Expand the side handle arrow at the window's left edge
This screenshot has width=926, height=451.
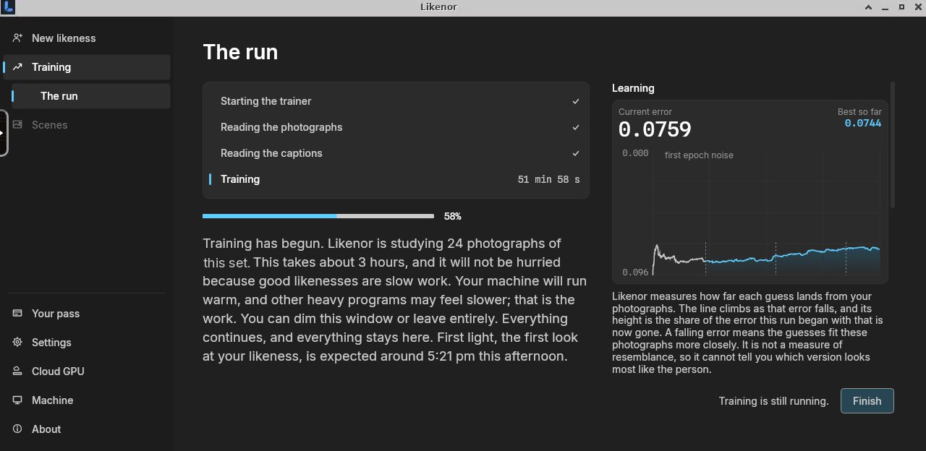(x=3, y=132)
